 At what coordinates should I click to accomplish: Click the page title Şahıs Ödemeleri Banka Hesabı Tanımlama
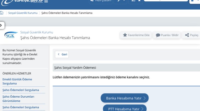click(55, 38)
